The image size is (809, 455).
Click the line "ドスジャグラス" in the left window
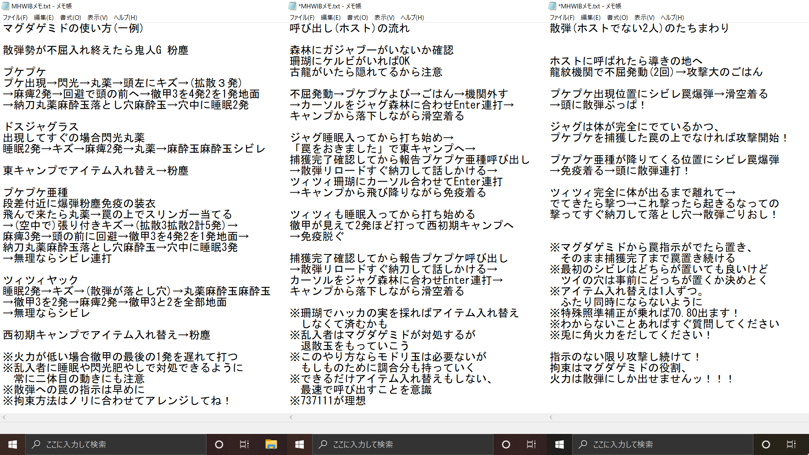coord(41,127)
